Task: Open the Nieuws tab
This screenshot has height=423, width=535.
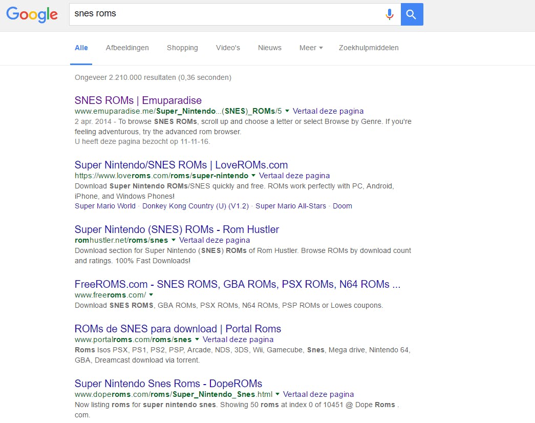Action: point(269,48)
